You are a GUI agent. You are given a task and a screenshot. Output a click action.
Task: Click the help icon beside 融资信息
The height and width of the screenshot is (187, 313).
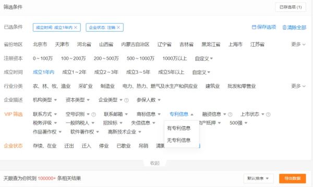click(230, 114)
